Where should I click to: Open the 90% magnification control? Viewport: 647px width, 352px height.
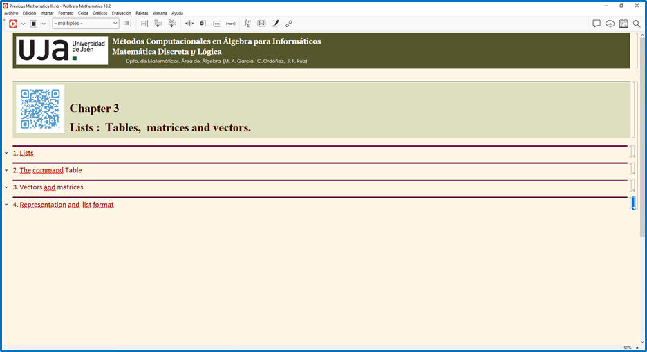click(x=631, y=348)
